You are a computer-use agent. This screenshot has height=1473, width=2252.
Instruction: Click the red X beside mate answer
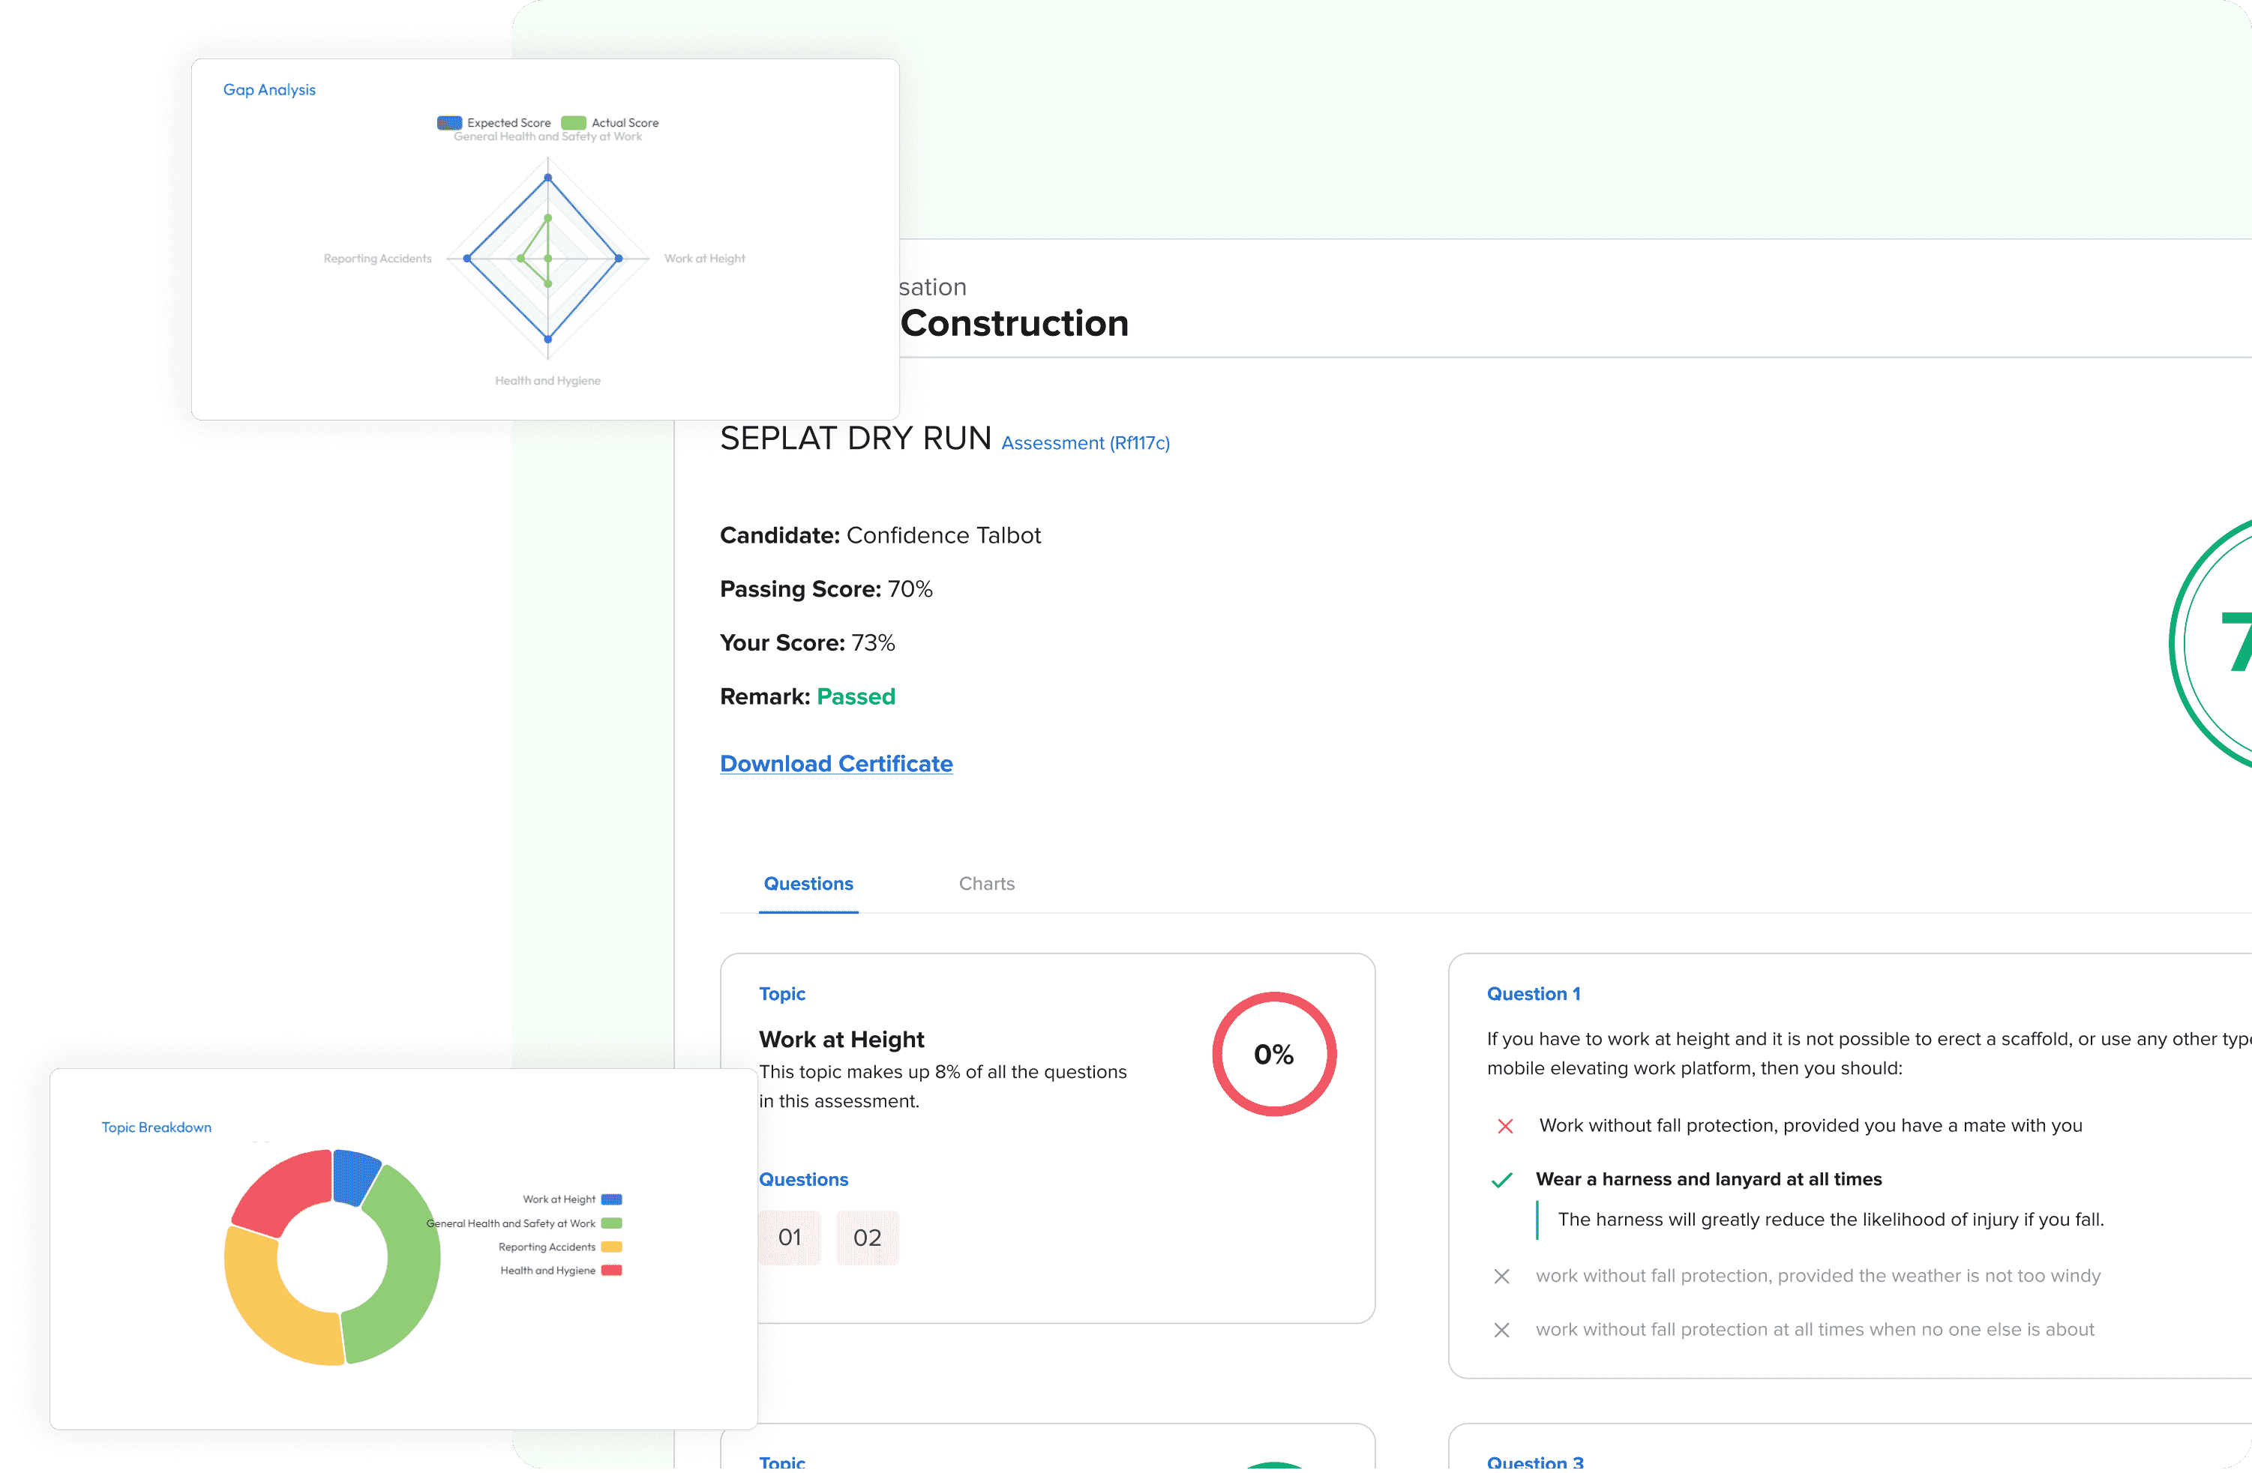coord(1504,1126)
